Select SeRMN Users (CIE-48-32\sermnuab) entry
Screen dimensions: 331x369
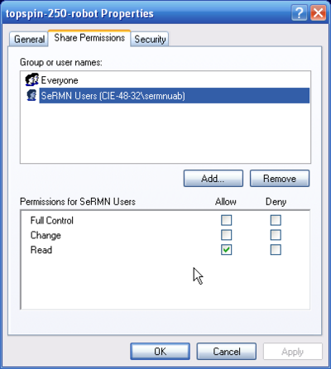(175, 96)
